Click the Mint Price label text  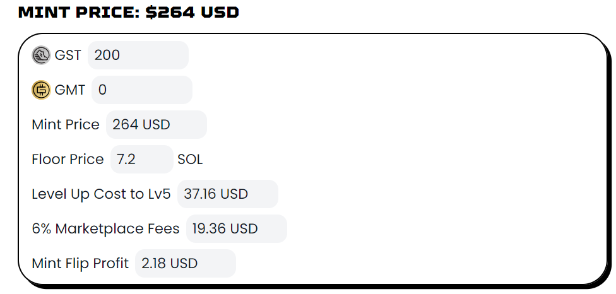click(x=66, y=124)
